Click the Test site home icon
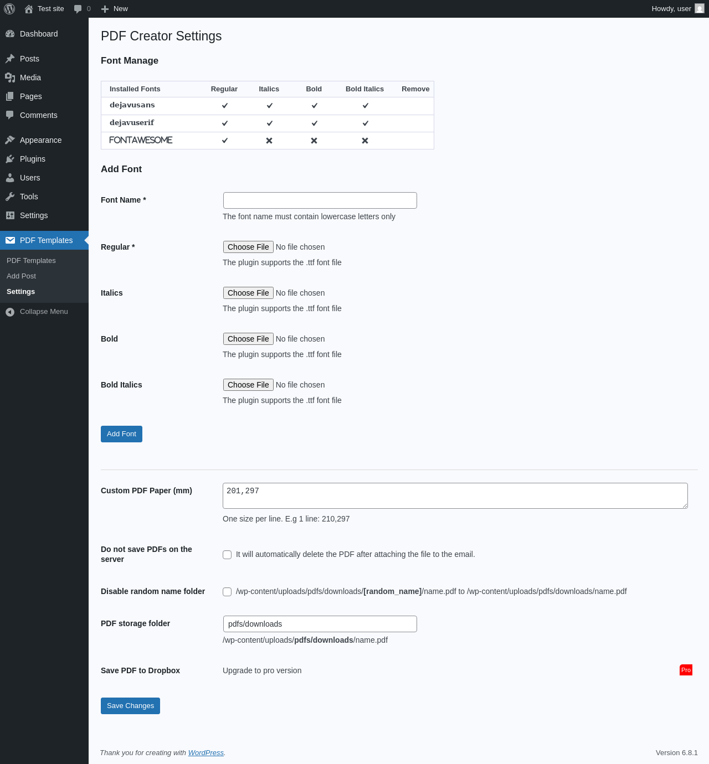This screenshot has height=764, width=709. point(29,9)
